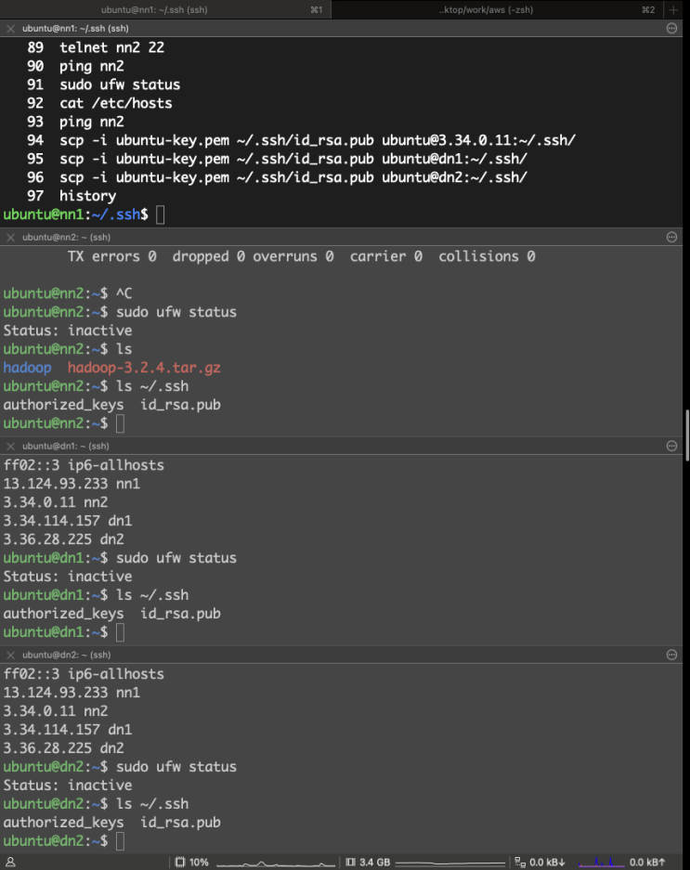Click the 10% CPU value
Screen dimensions: 690x870
pos(199,863)
